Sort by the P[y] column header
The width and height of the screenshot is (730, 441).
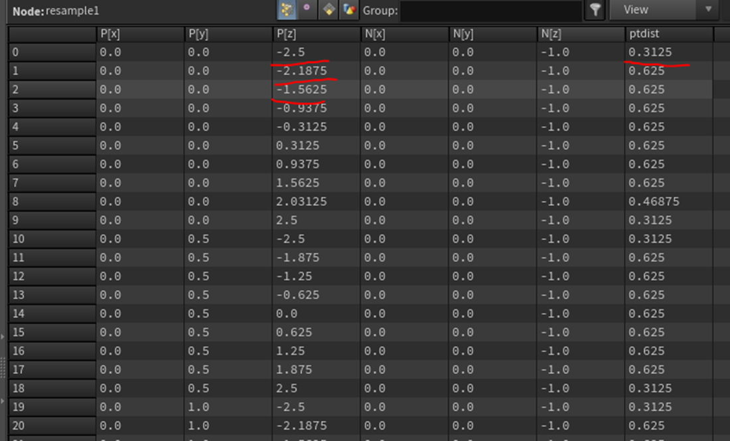point(228,34)
